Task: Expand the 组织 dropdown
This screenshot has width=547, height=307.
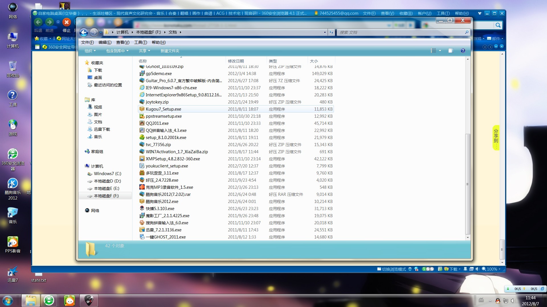Action: pyautogui.click(x=90, y=51)
